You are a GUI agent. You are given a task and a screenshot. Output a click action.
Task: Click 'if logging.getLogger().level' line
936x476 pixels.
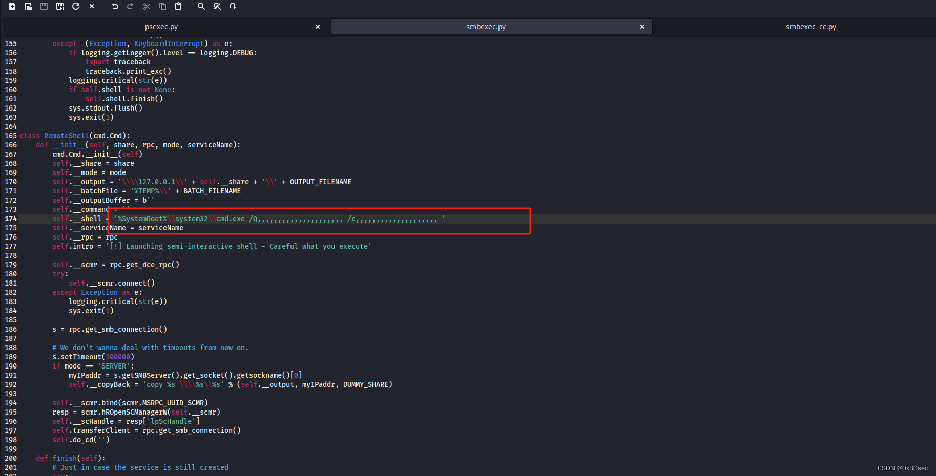coord(163,53)
